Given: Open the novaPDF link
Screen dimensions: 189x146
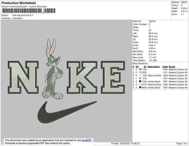Looking at the screenshot, I should (87, 140).
